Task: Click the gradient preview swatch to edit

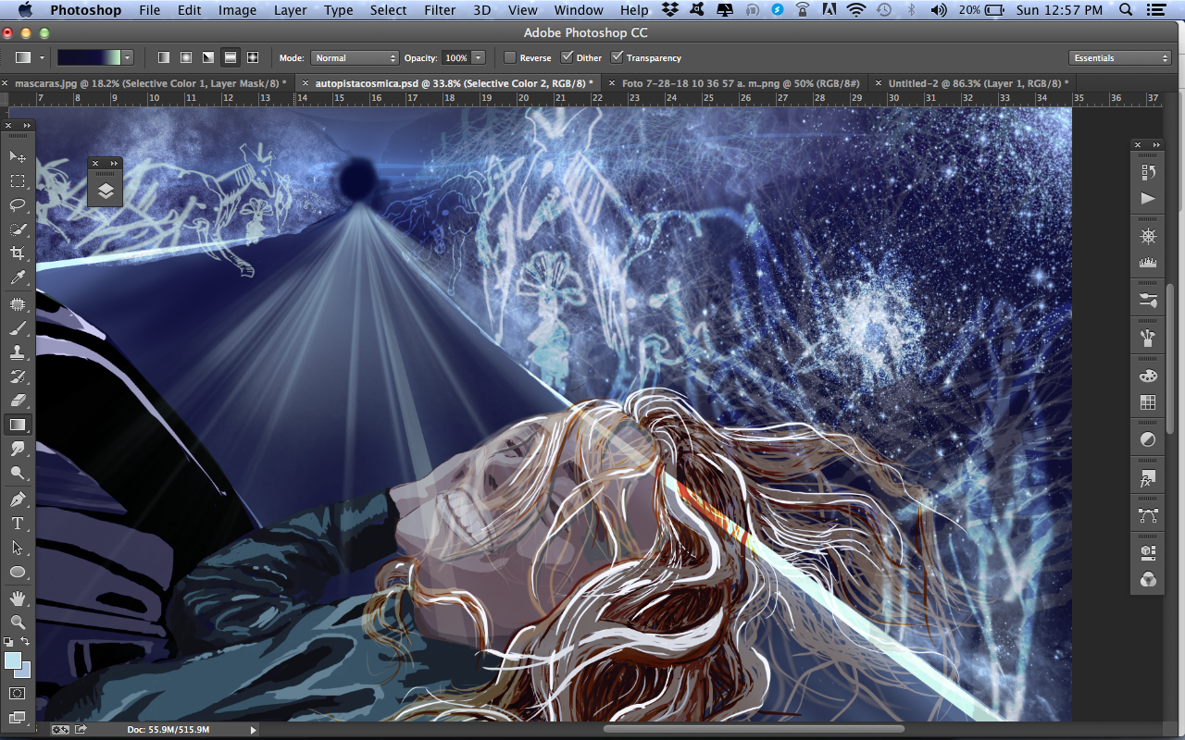Action: tap(89, 57)
